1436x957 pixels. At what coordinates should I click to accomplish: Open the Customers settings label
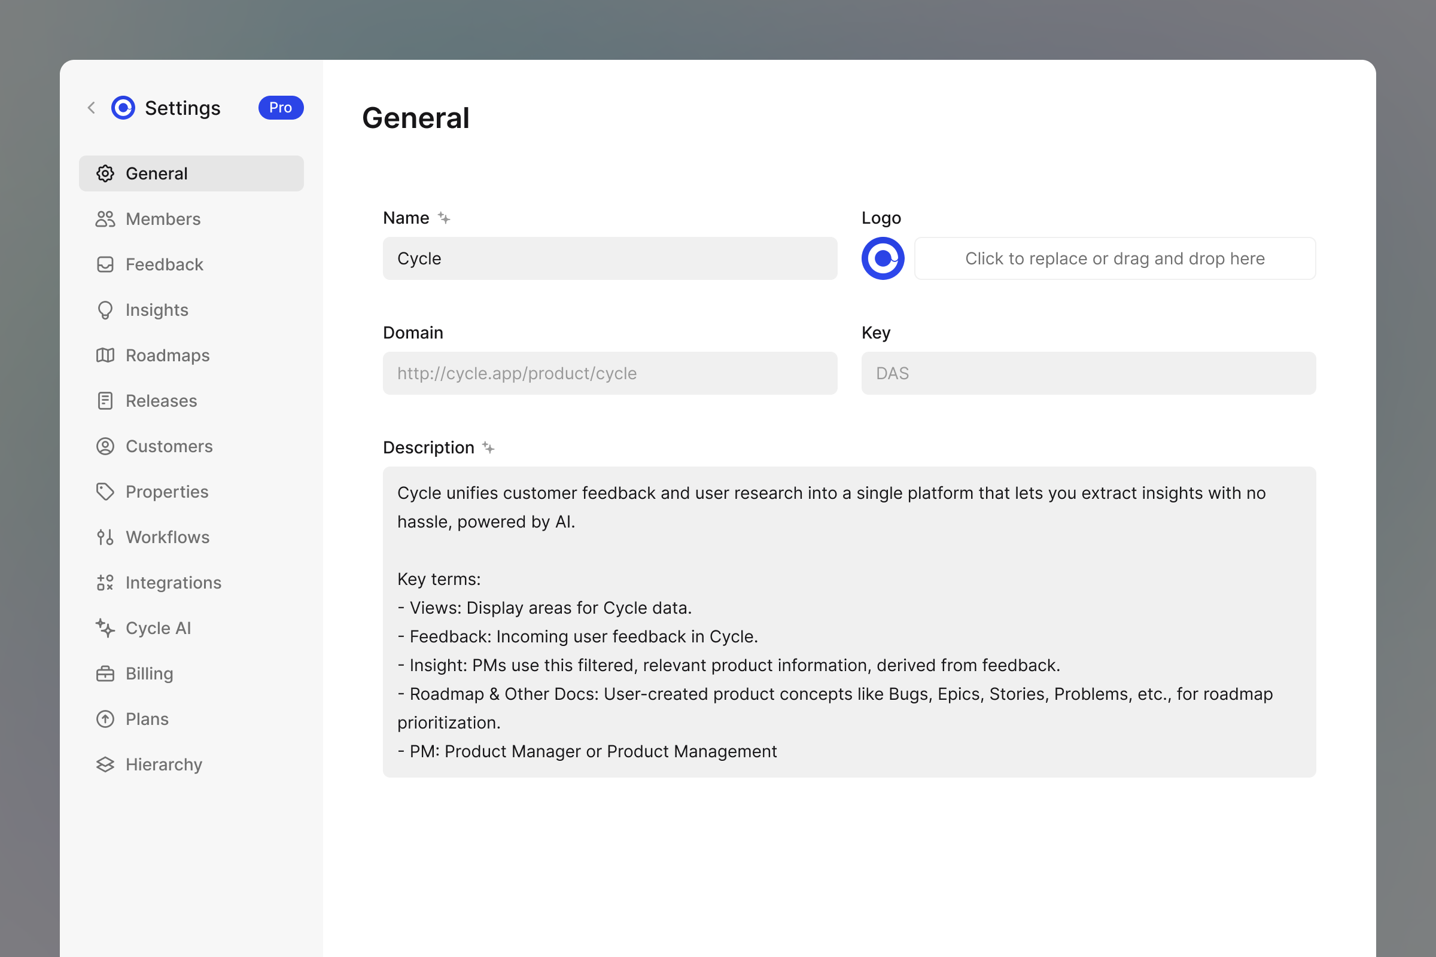click(x=169, y=446)
